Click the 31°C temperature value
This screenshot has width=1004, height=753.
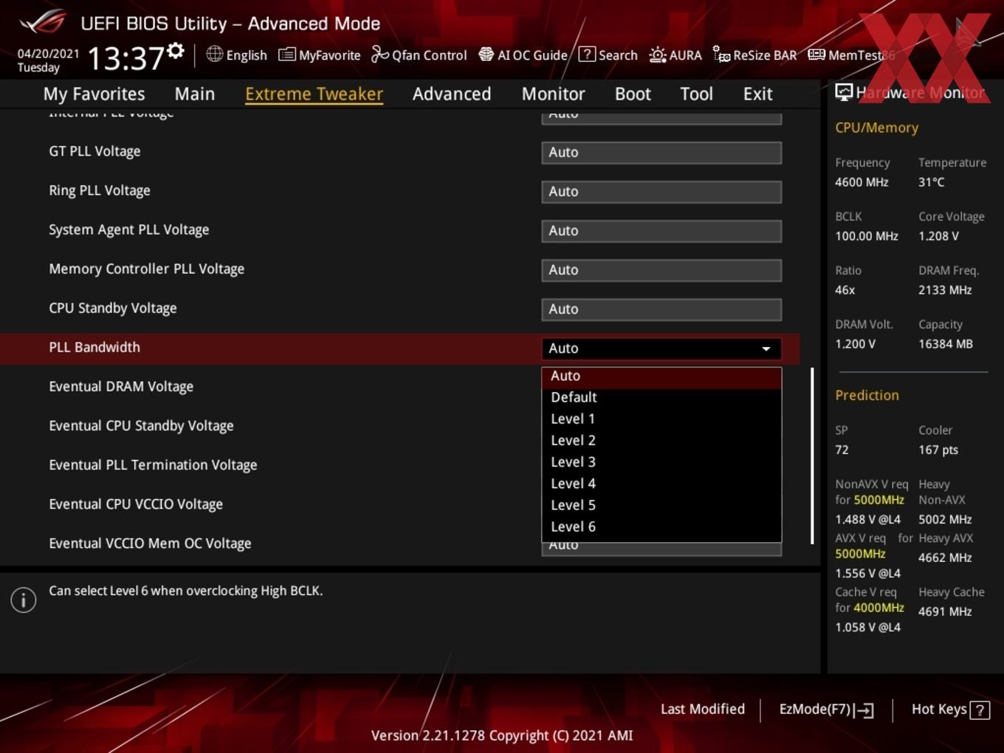pos(931,182)
